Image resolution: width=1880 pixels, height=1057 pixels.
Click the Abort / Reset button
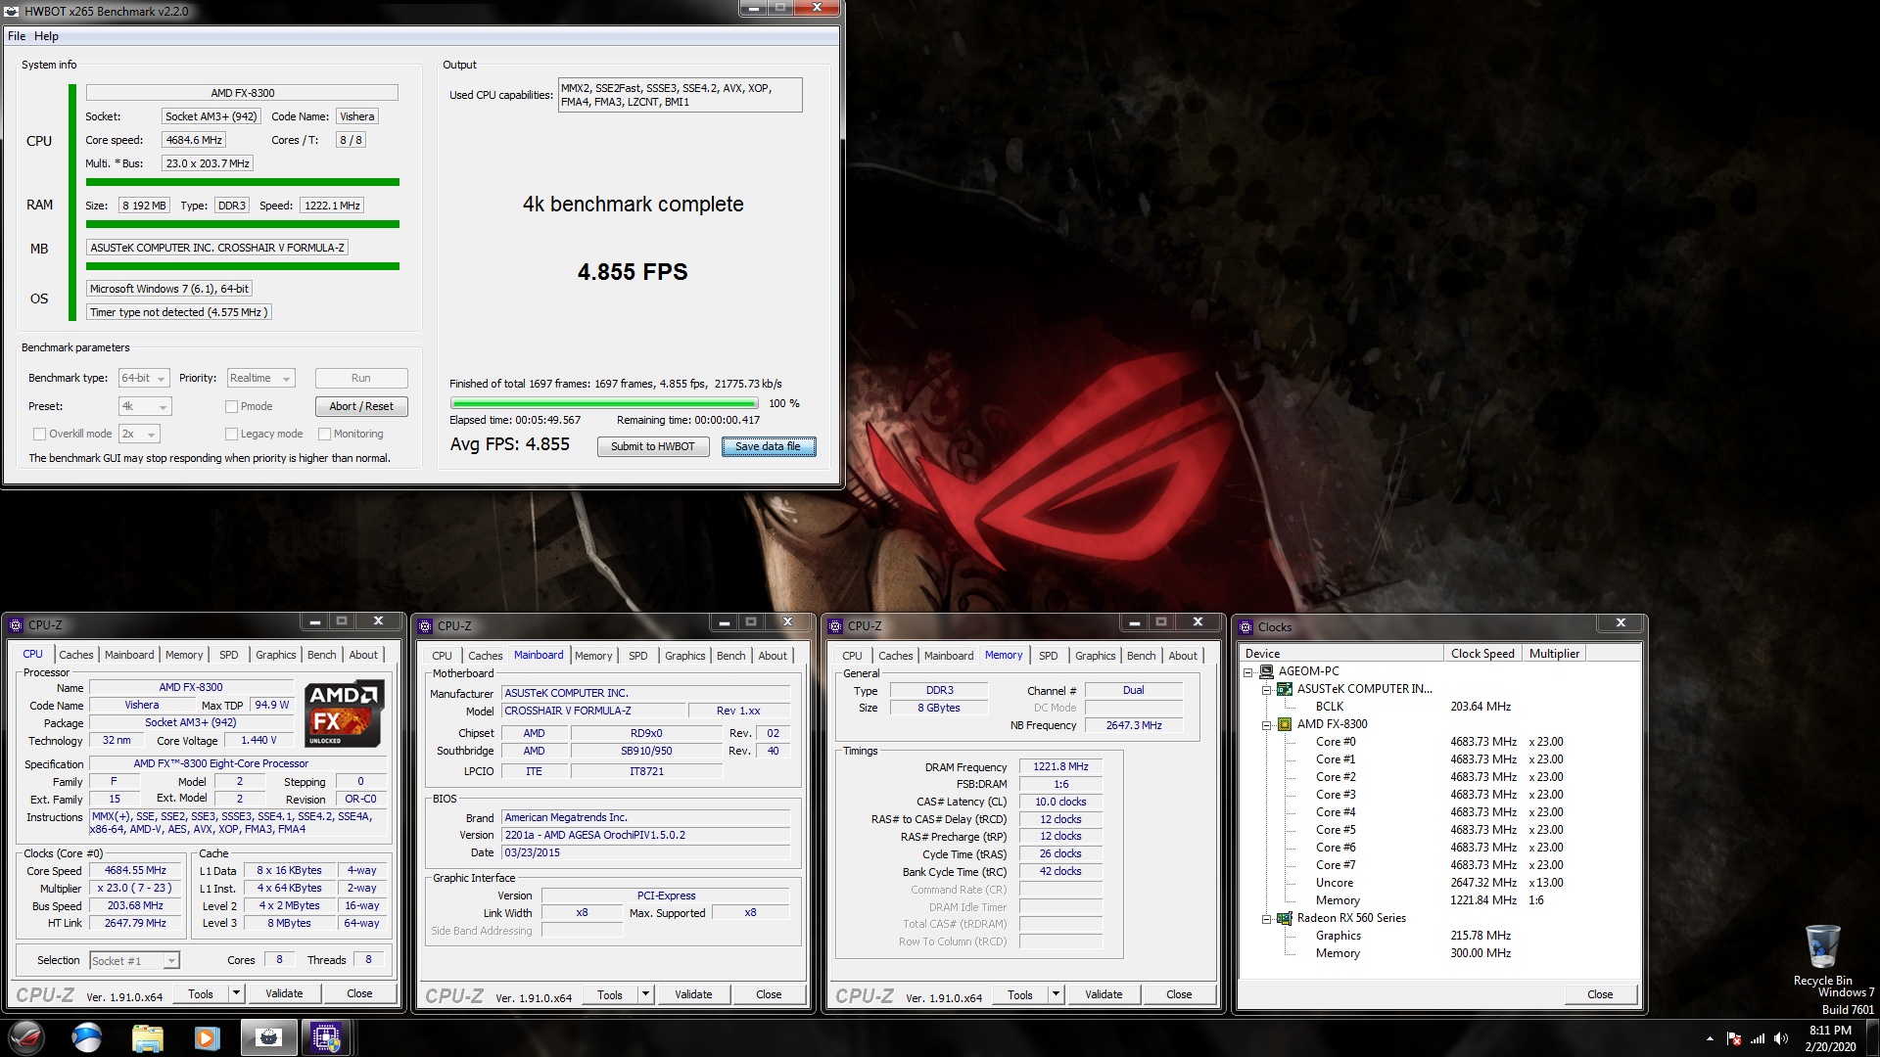[361, 406]
